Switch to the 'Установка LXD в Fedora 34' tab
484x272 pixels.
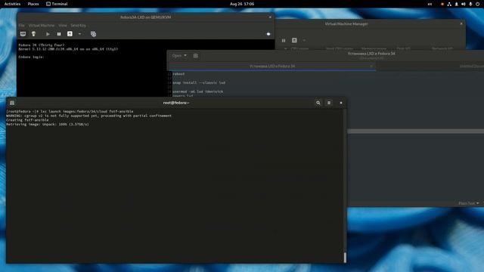pos(272,66)
